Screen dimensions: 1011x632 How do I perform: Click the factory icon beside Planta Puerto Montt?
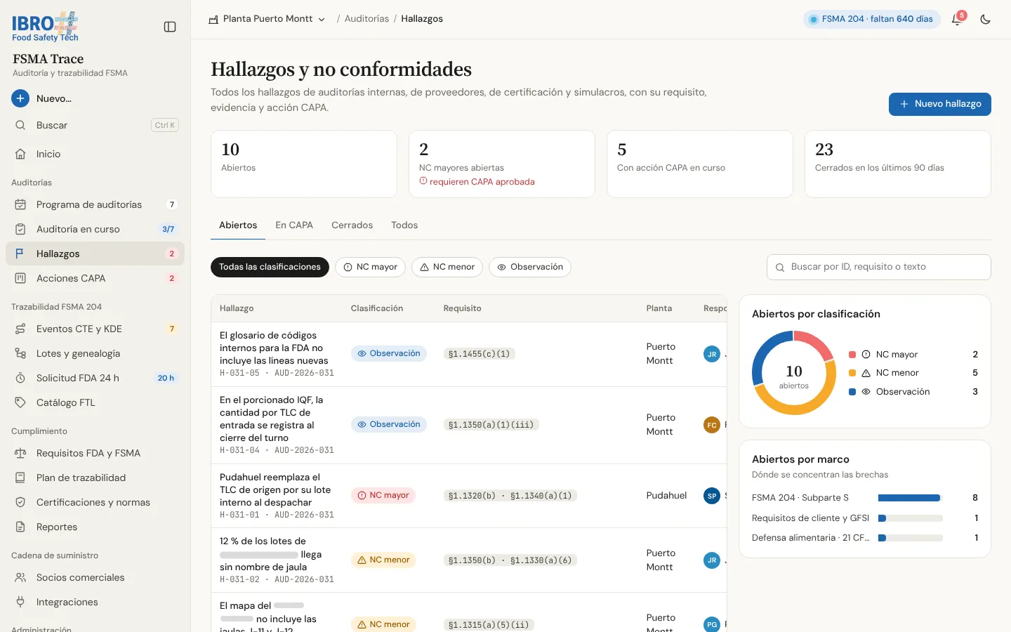[x=213, y=20]
